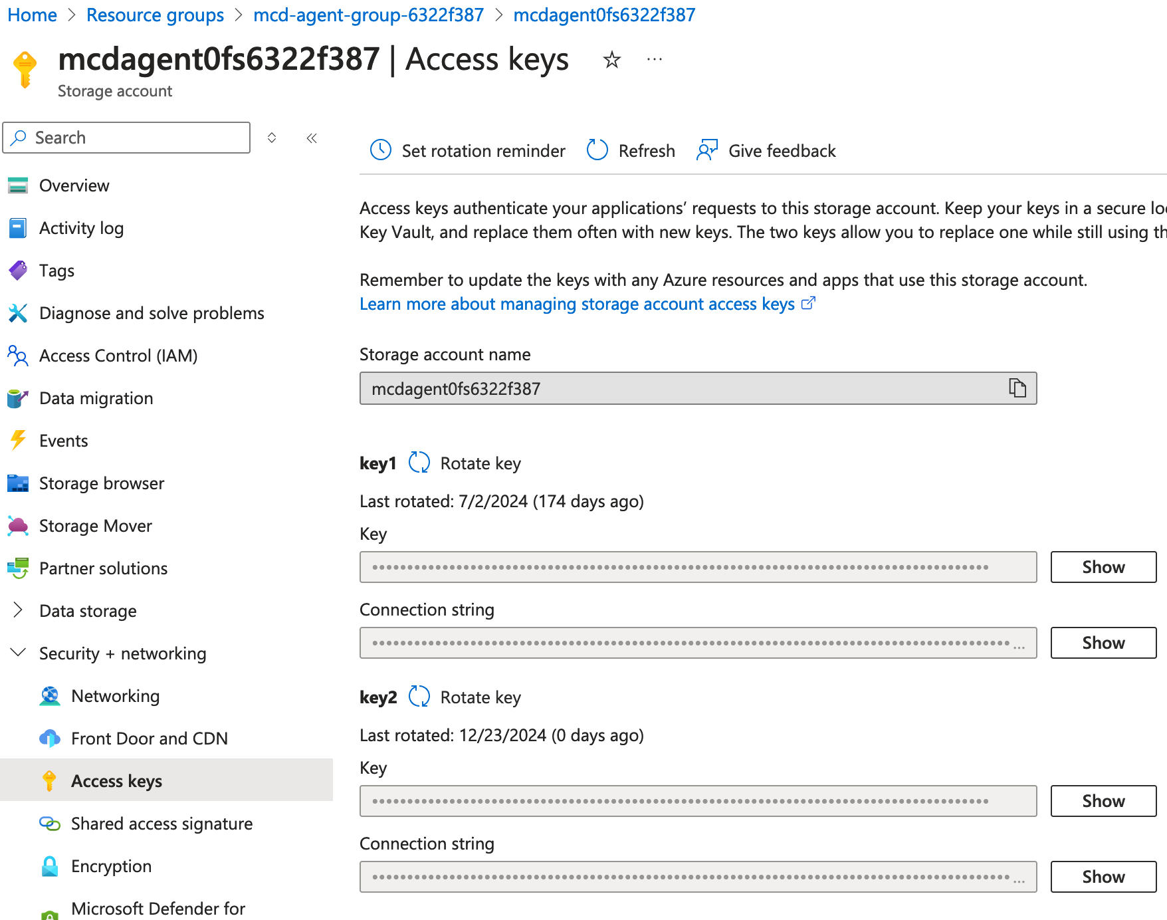This screenshot has height=920, width=1167.
Task: Click the Refresh circular arrow icon
Action: pyautogui.click(x=597, y=150)
